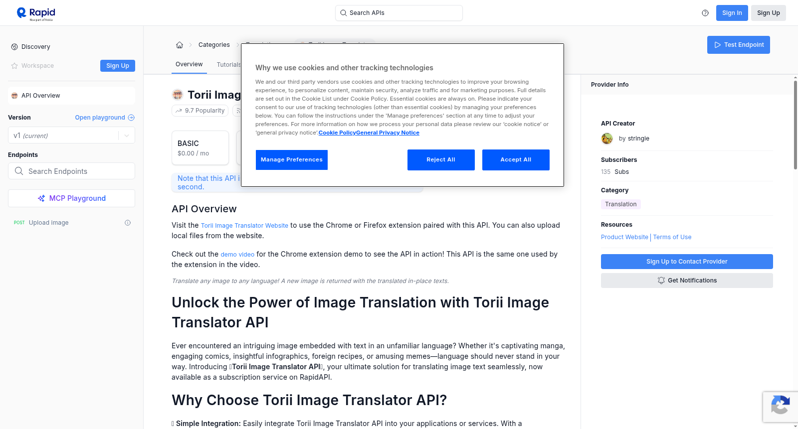The image size is (798, 429).
Task: Click the reCAPTCHA badge
Action: click(x=780, y=407)
